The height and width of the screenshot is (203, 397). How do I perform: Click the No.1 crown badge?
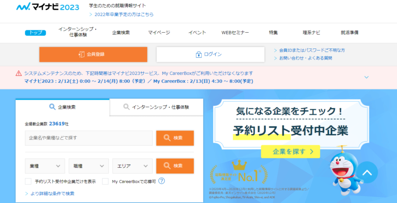point(239,172)
